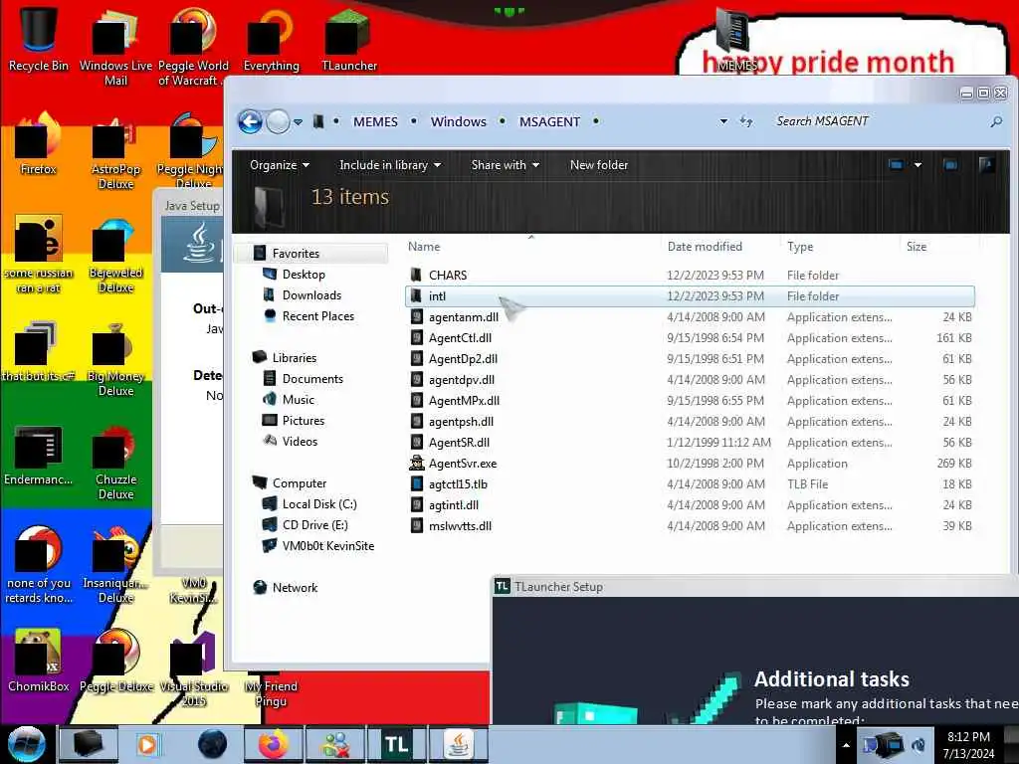The width and height of the screenshot is (1019, 764).
Task: Sort files by the Size column header
Action: pyautogui.click(x=917, y=247)
